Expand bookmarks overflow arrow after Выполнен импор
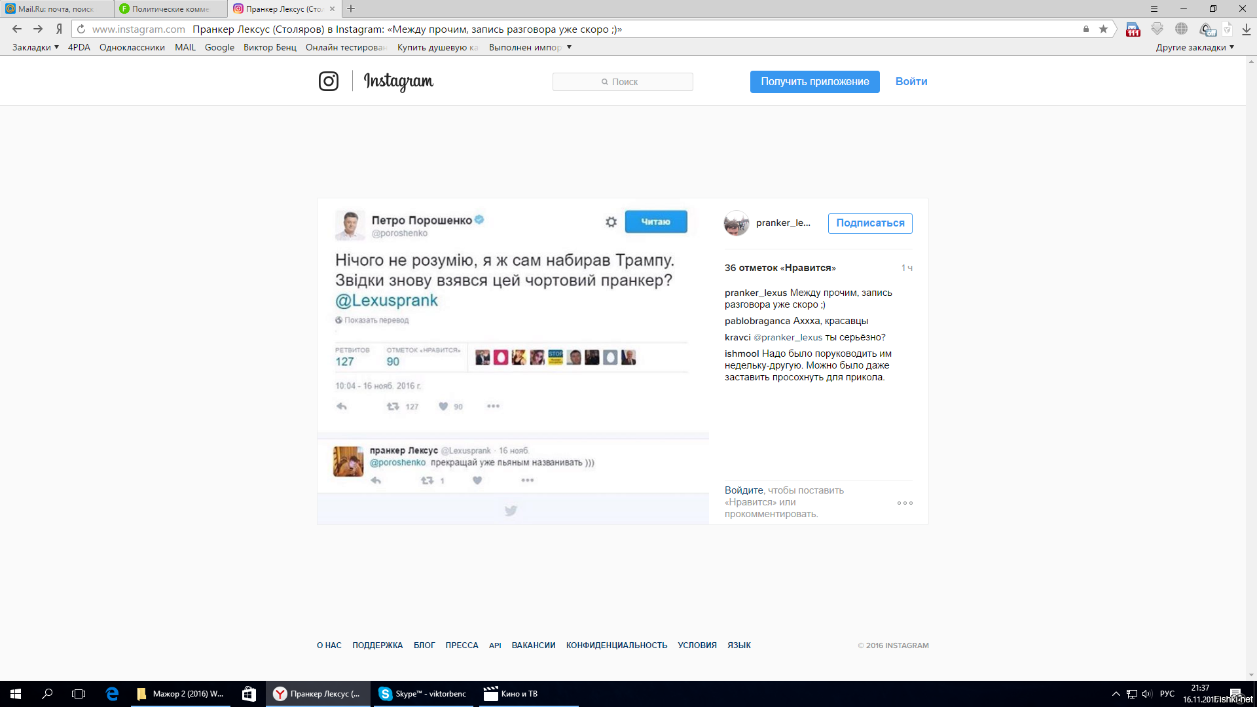This screenshot has height=707, width=1257. pyautogui.click(x=569, y=47)
